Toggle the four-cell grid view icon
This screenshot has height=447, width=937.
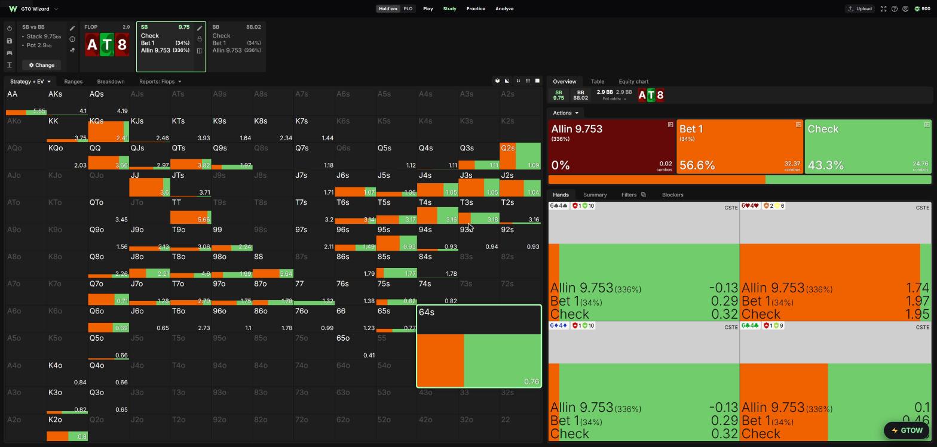click(518, 81)
